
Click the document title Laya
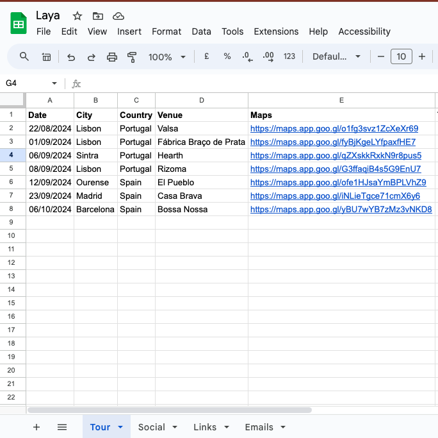pos(48,16)
